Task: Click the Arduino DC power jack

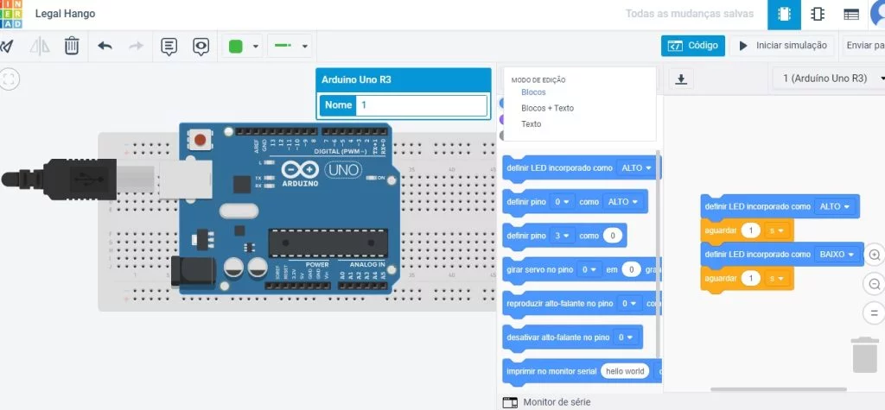Action: tap(193, 271)
